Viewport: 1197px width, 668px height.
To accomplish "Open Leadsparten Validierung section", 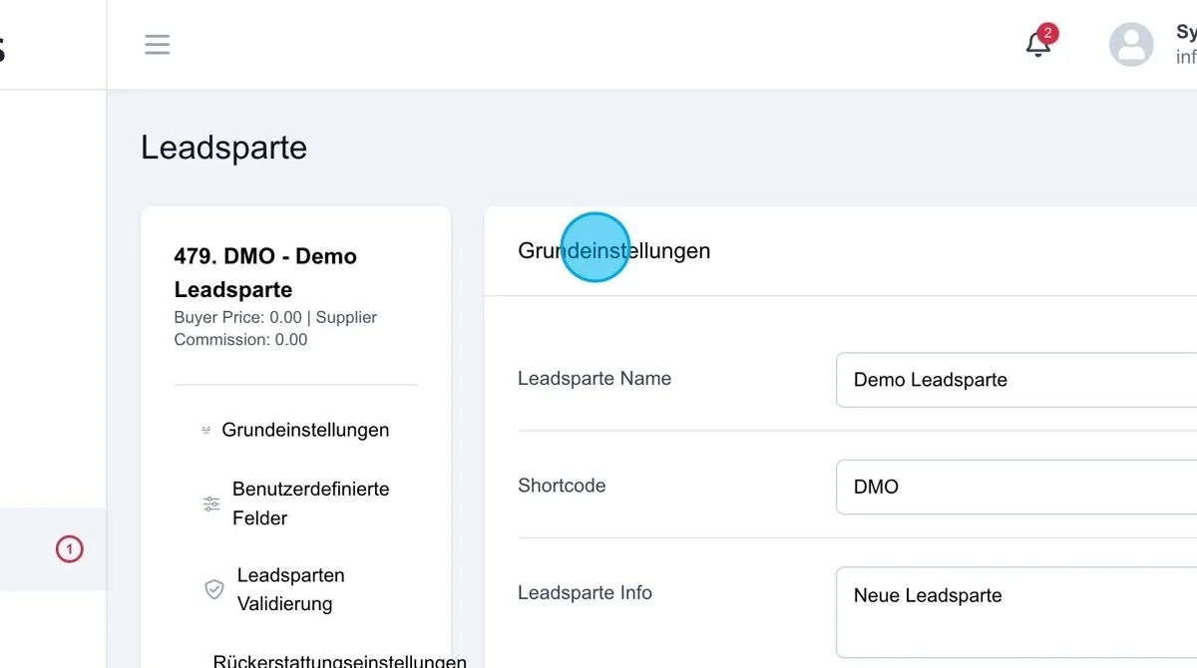I will pyautogui.click(x=291, y=589).
